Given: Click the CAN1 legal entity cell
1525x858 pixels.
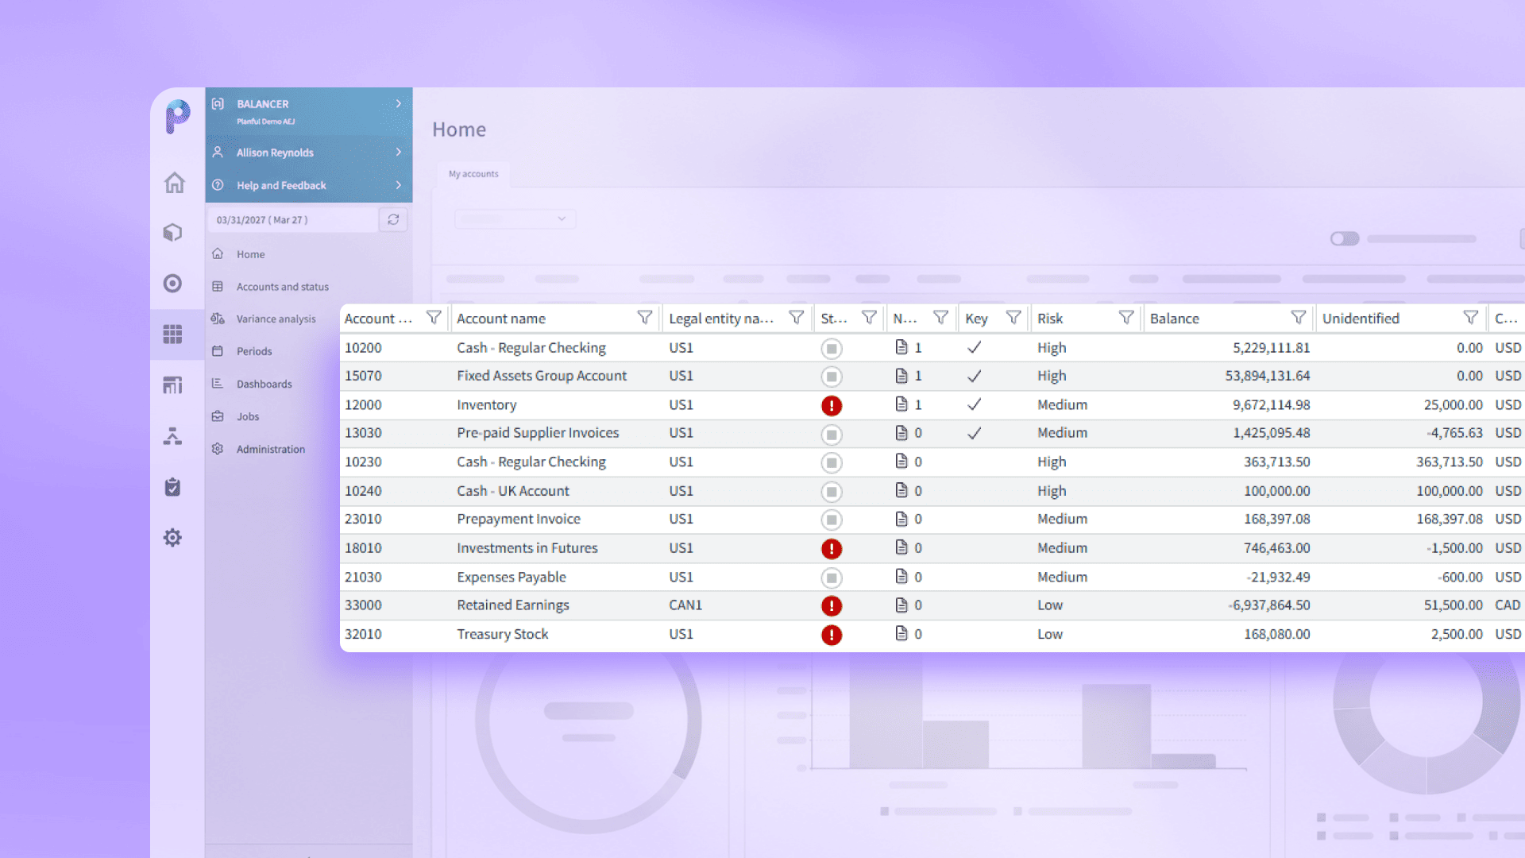Looking at the screenshot, I should point(685,605).
